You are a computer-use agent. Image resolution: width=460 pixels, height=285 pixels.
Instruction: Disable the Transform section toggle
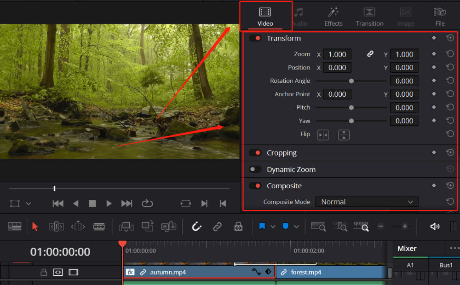coord(255,38)
